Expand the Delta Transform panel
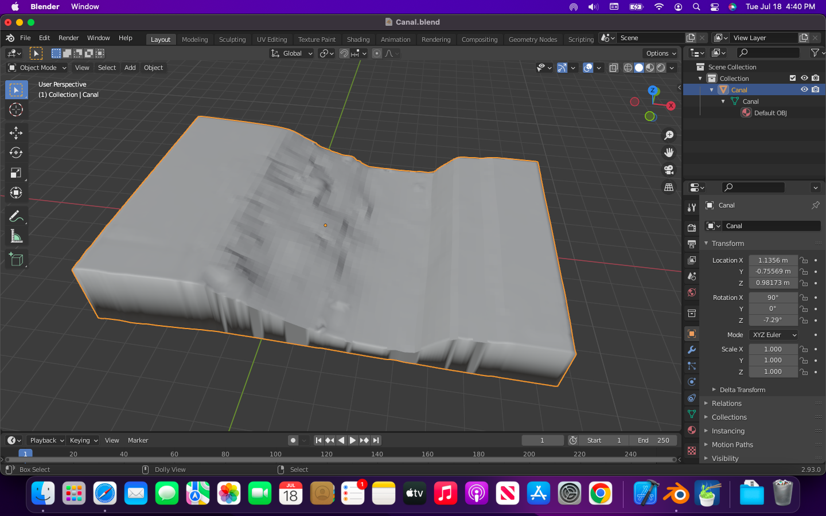The width and height of the screenshot is (826, 516). pyautogui.click(x=742, y=390)
